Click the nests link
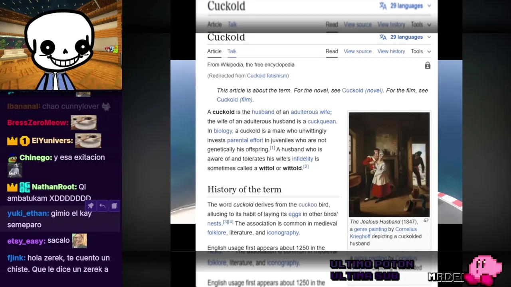511x287 pixels. point(214,224)
